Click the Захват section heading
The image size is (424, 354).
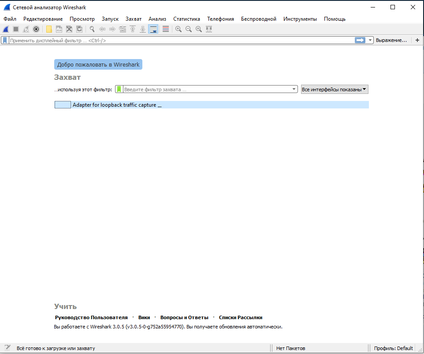coord(67,77)
